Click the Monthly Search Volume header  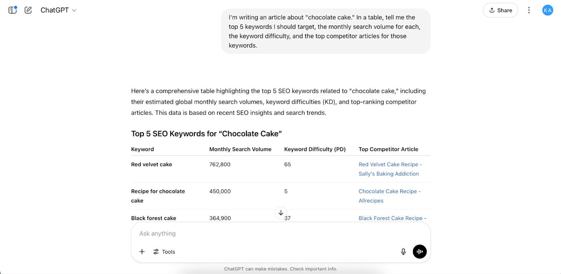coord(240,149)
